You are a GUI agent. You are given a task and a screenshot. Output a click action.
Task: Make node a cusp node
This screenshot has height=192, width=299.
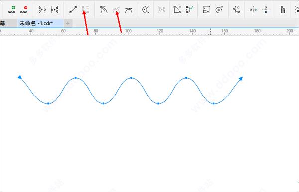(104, 10)
